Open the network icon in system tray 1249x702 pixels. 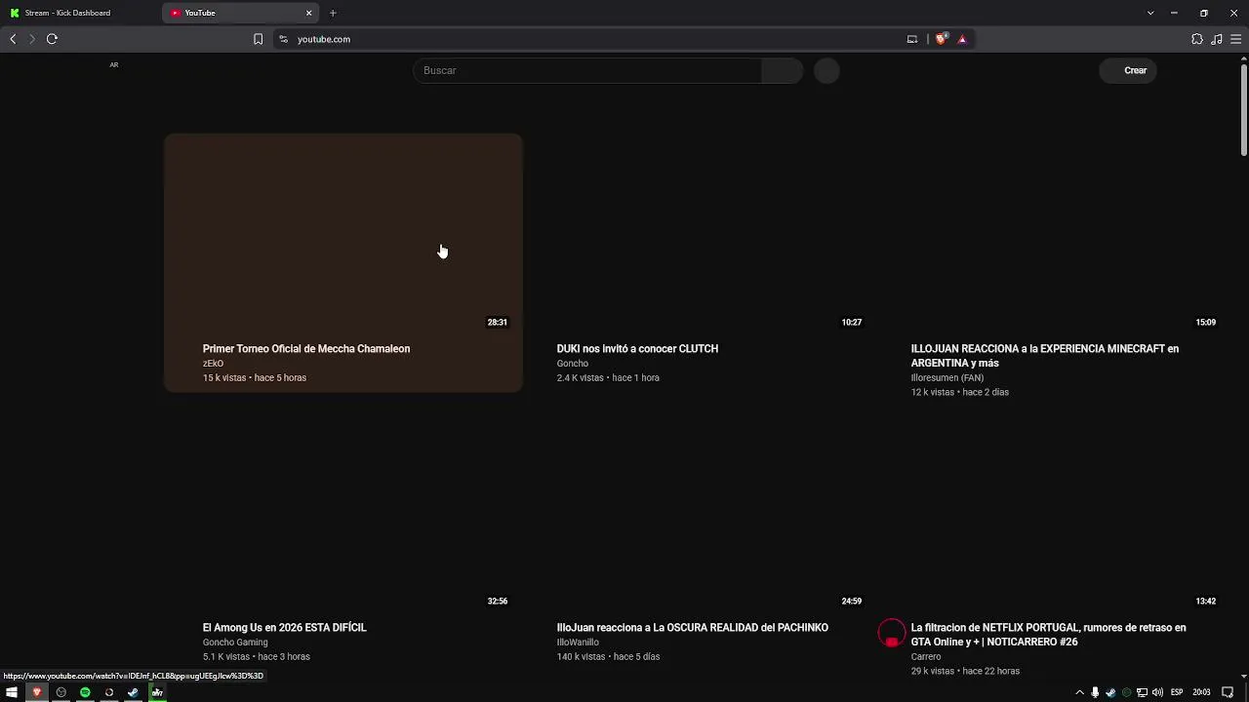tap(1142, 692)
